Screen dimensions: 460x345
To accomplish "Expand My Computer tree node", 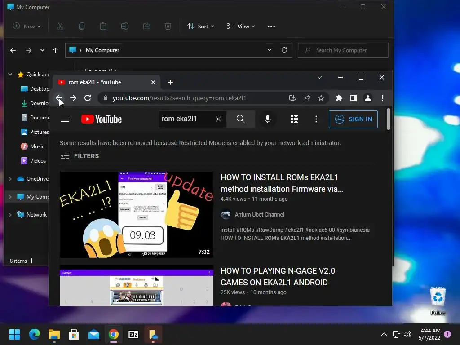I will pyautogui.click(x=10, y=197).
